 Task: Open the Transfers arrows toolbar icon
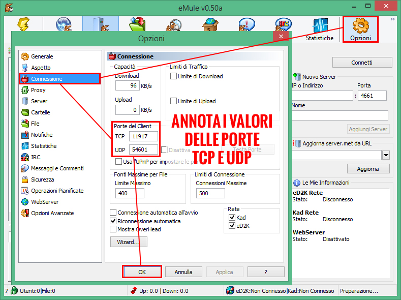click(137, 24)
